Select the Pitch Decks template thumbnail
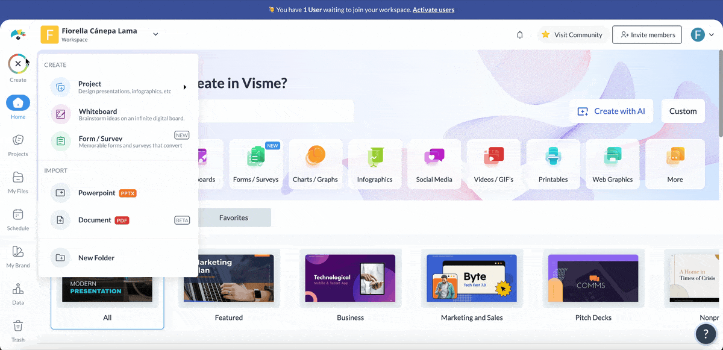The image size is (723, 350). coord(593,278)
